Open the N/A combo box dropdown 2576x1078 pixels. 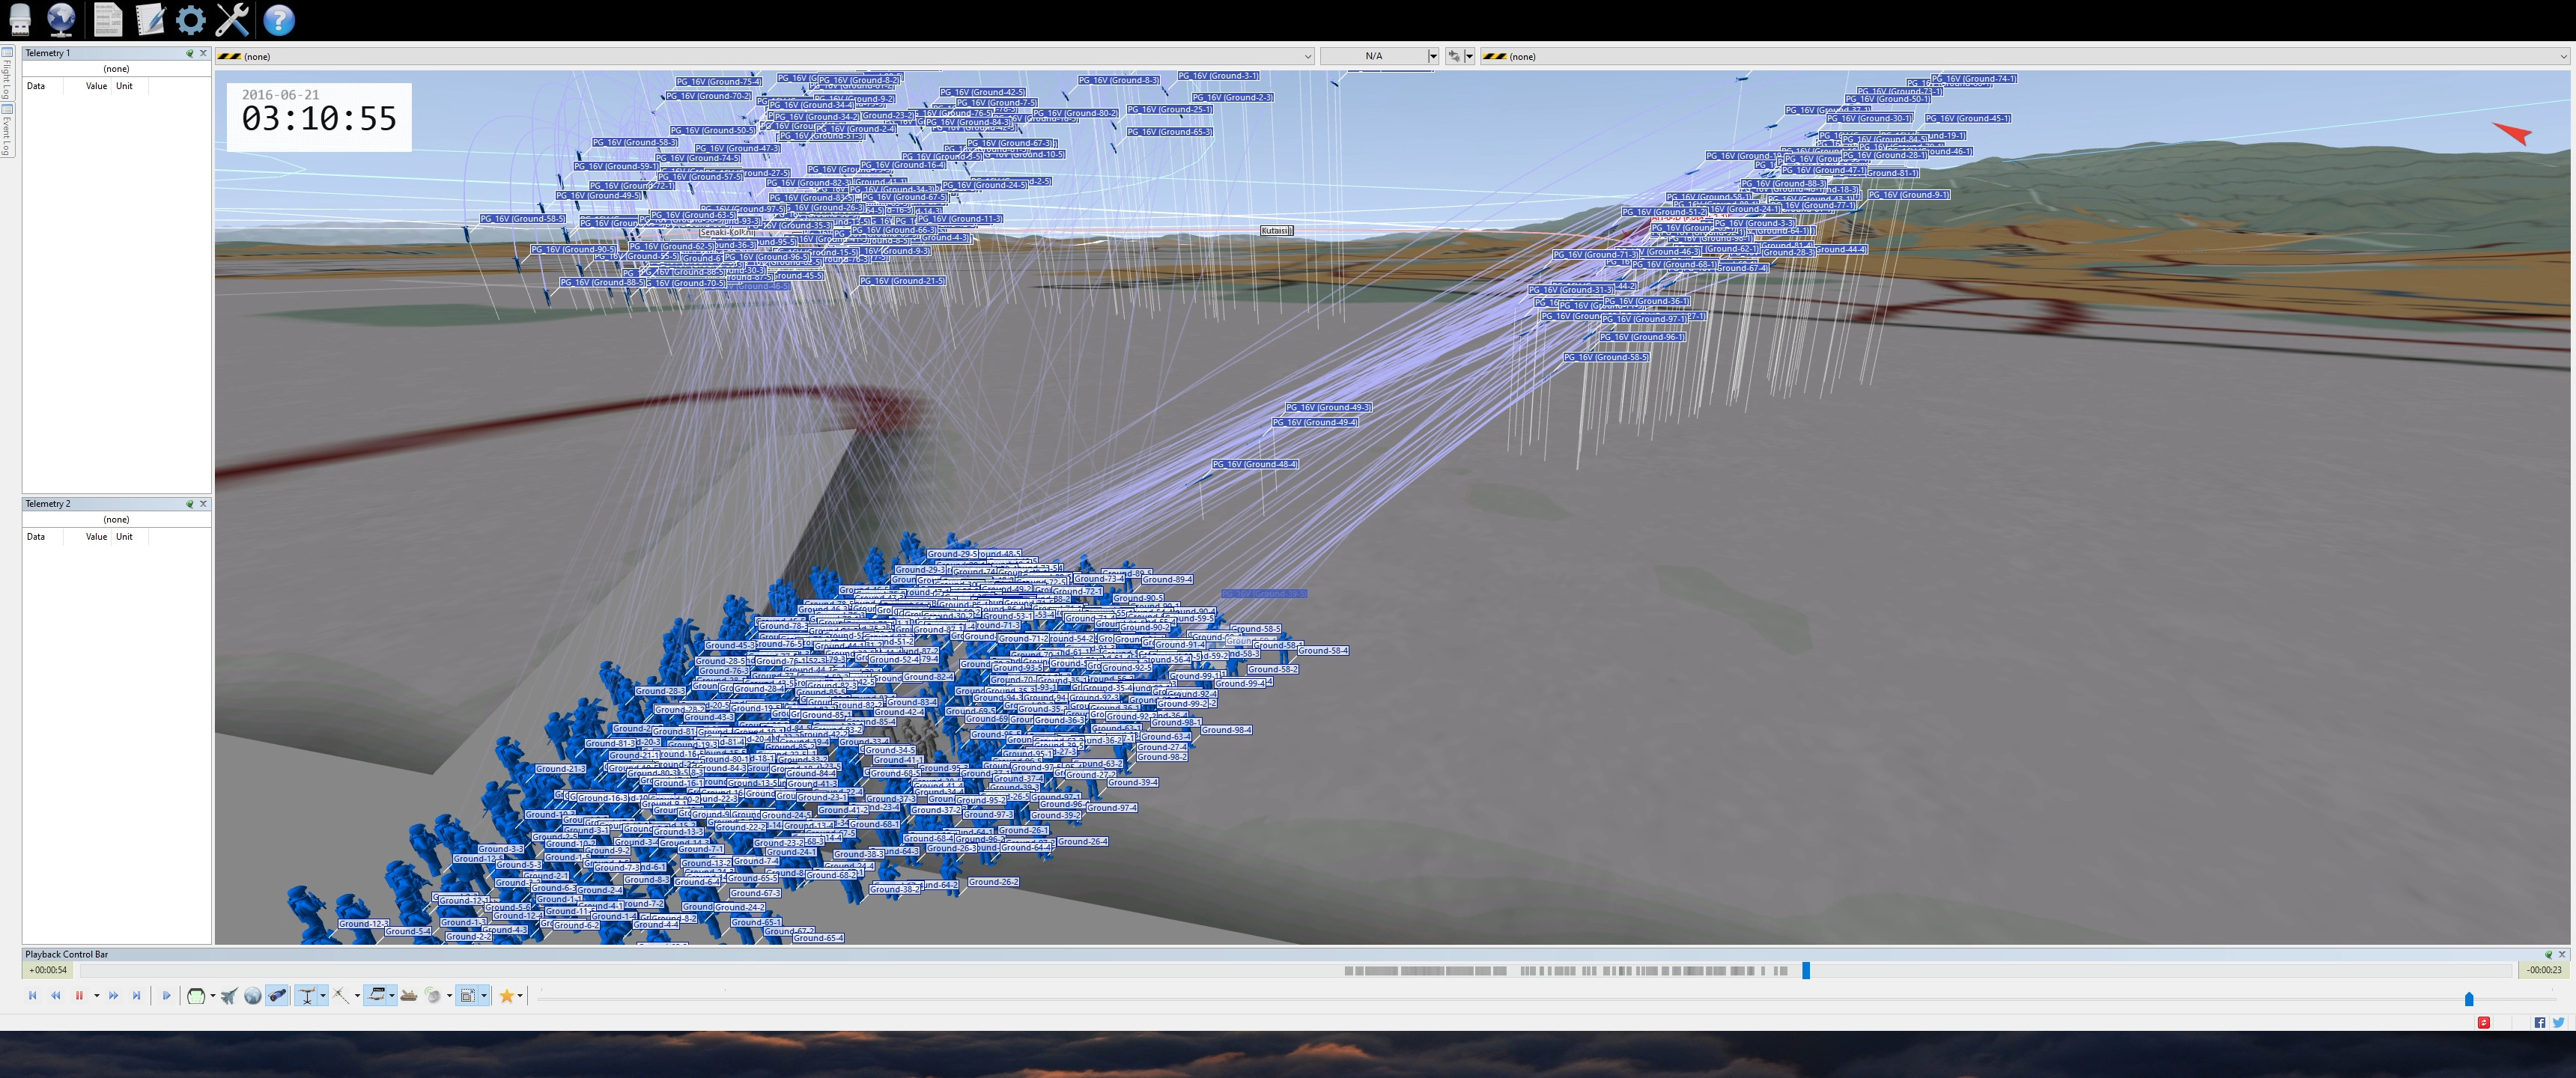point(1433,56)
